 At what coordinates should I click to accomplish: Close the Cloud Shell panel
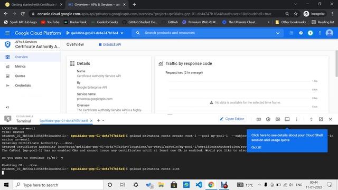click(330, 119)
